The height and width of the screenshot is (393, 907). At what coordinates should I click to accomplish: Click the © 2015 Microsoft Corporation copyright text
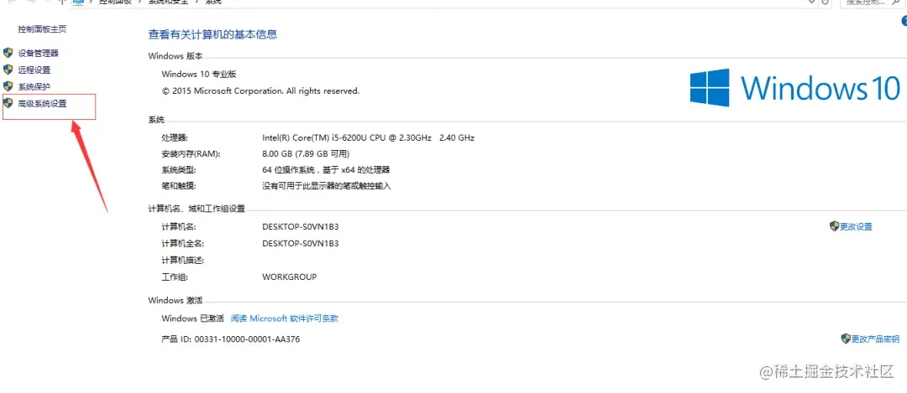[x=260, y=90]
